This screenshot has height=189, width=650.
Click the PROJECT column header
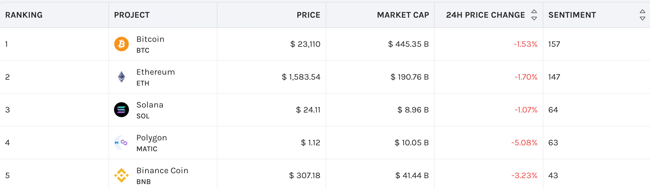pos(132,15)
